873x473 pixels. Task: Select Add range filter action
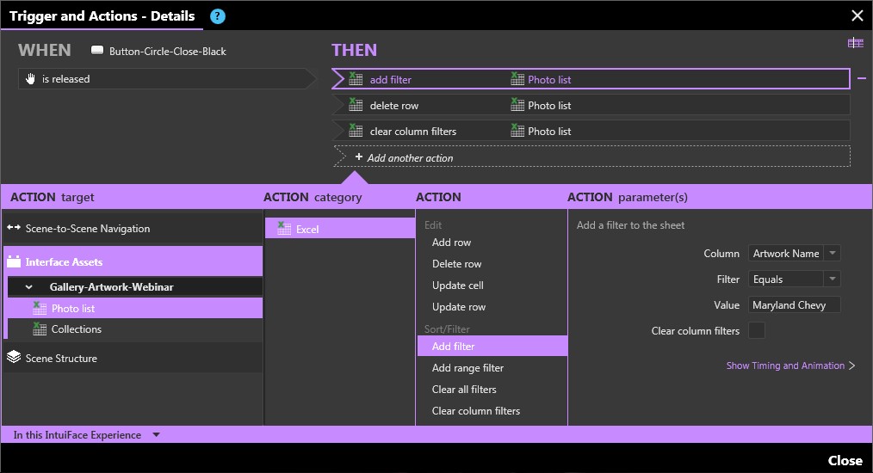pyautogui.click(x=467, y=368)
